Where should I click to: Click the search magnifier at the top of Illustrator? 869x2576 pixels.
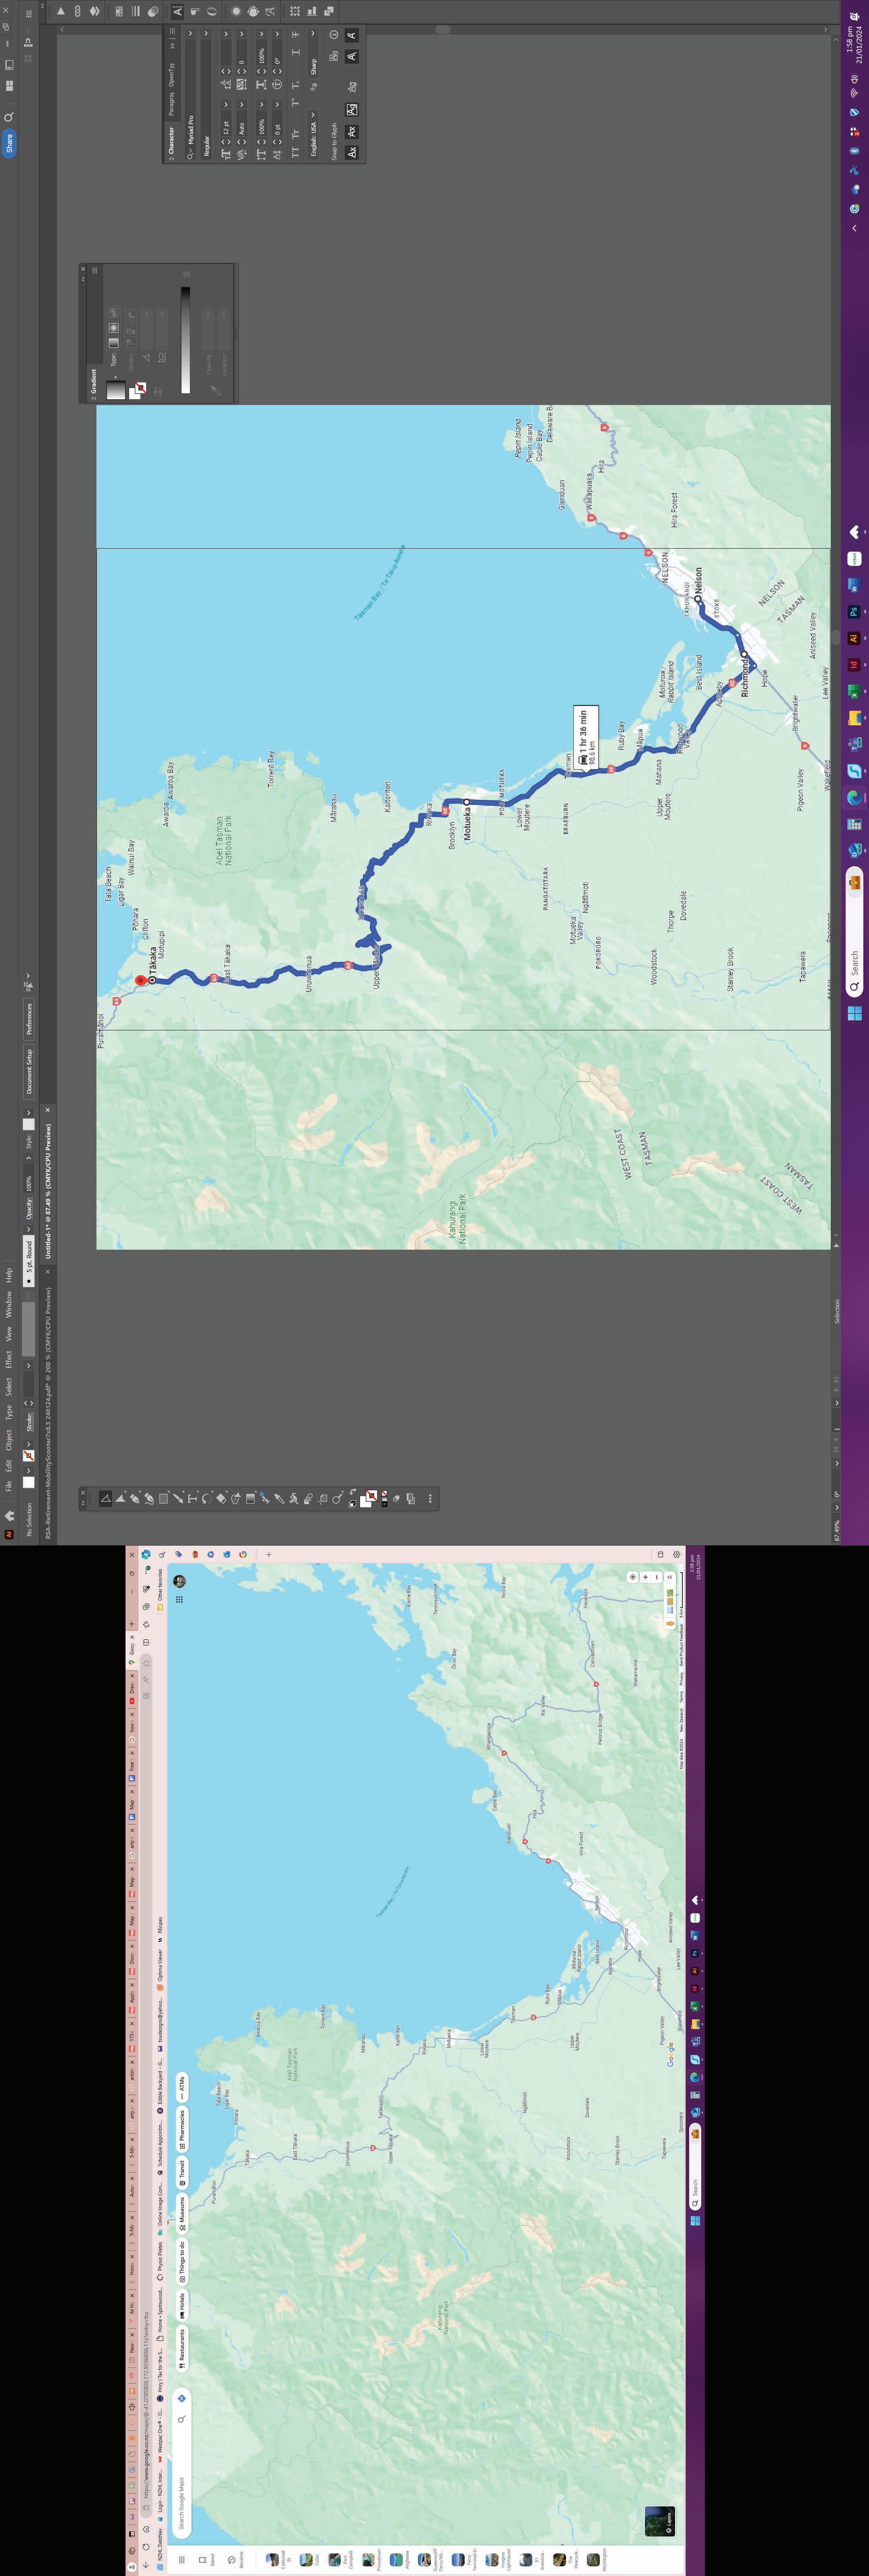pos(9,117)
